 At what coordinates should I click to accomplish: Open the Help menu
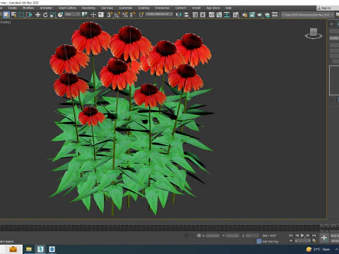[x=229, y=8]
